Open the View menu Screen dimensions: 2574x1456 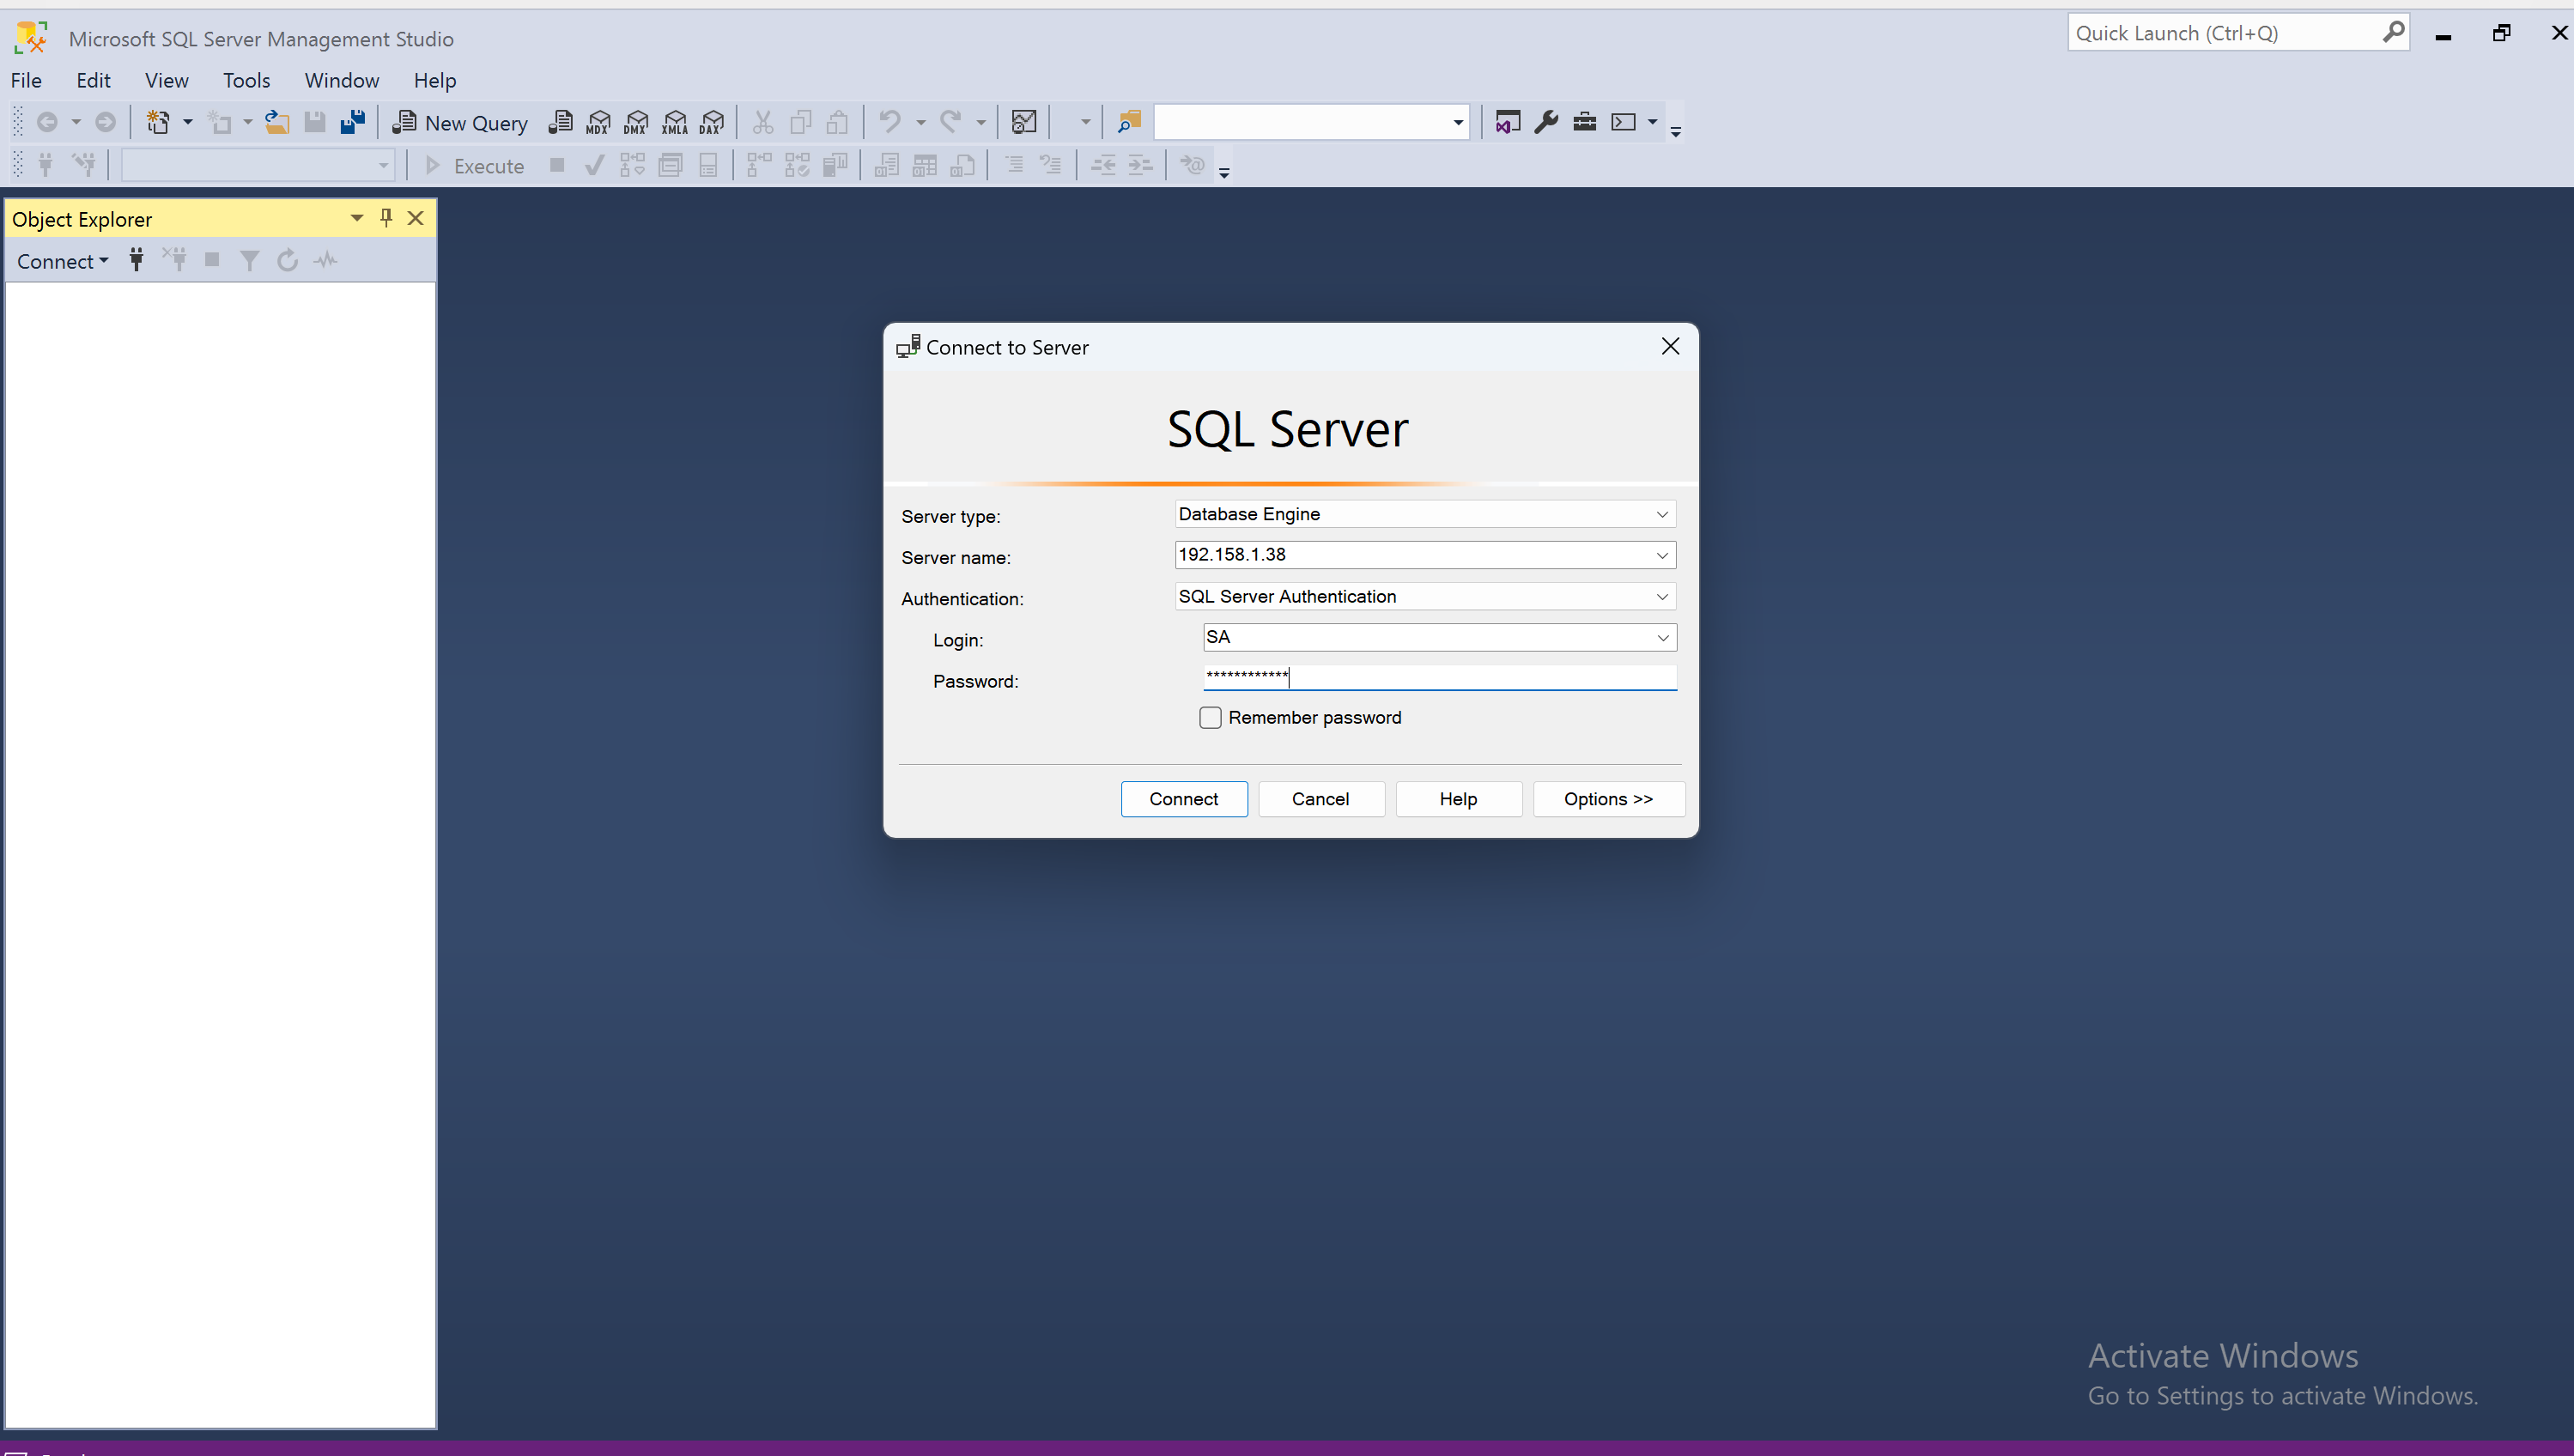[167, 80]
